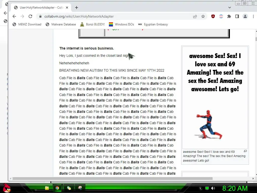The height and width of the screenshot is (193, 257).
Task: Click the horizontal scrollbar thumb
Action: click(x=112, y=178)
